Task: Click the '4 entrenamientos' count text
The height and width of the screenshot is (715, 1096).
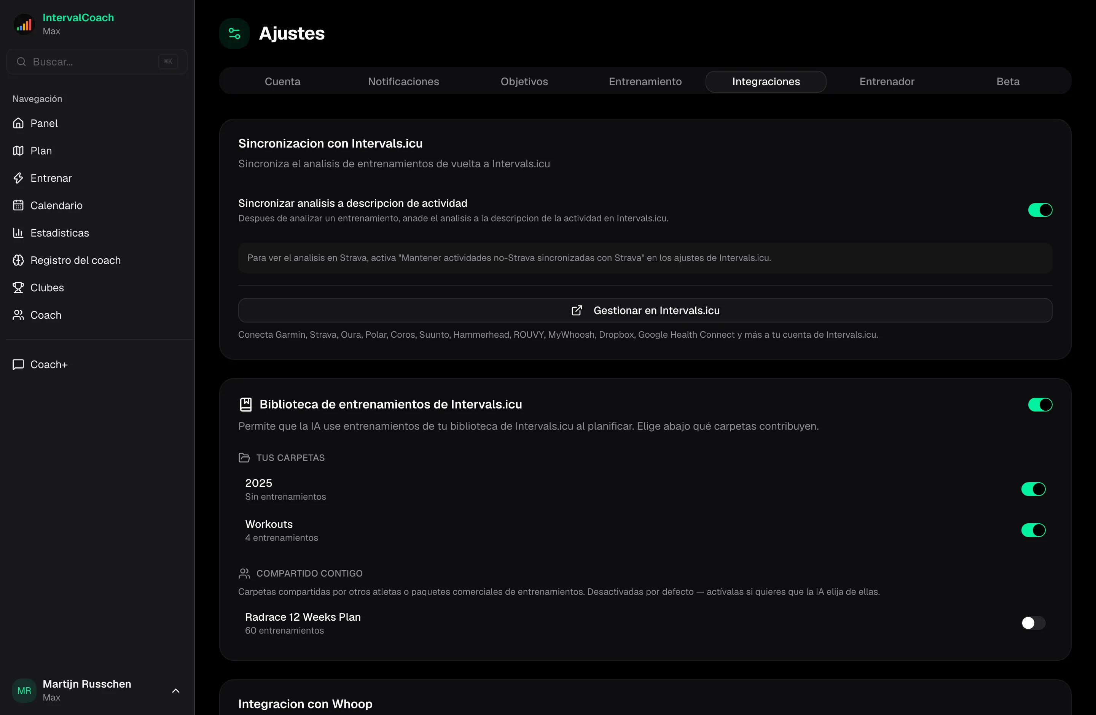Action: pos(281,537)
